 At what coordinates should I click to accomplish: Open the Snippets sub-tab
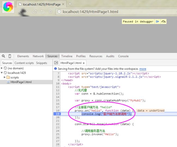tap(42, 63)
